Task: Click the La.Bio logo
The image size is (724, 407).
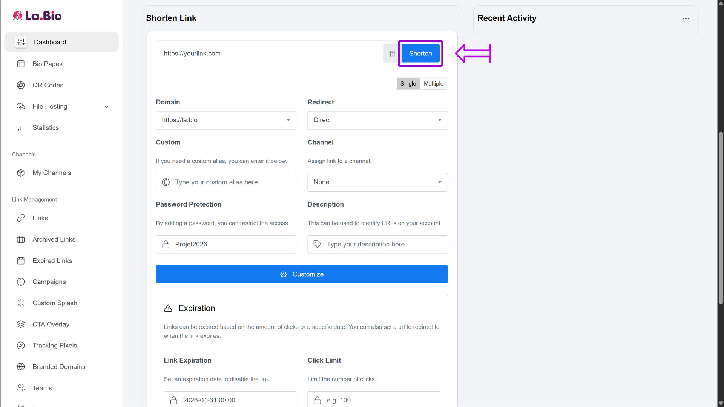Action: [37, 16]
